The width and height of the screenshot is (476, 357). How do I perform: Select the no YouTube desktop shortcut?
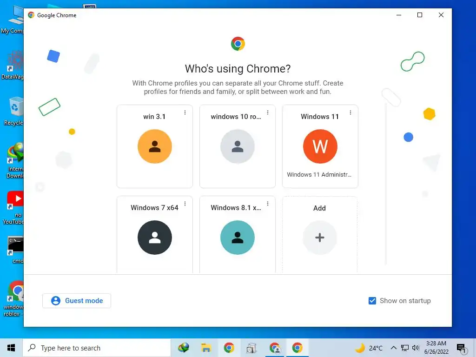coord(14,208)
